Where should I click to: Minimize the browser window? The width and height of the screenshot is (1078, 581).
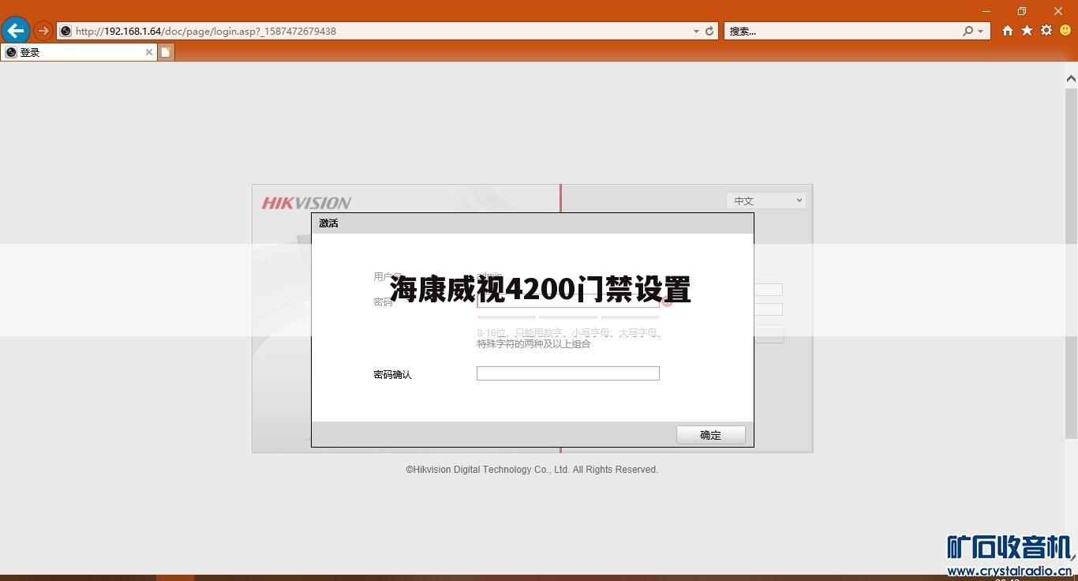(986, 11)
